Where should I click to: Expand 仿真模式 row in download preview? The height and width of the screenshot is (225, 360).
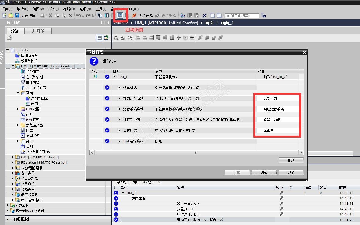(x=119, y=88)
